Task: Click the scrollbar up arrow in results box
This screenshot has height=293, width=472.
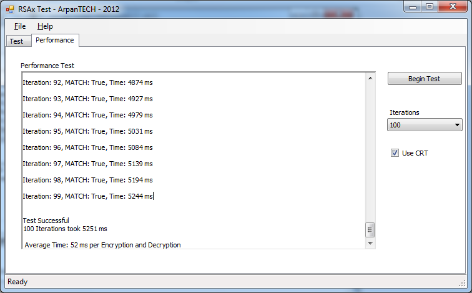Action: point(370,78)
